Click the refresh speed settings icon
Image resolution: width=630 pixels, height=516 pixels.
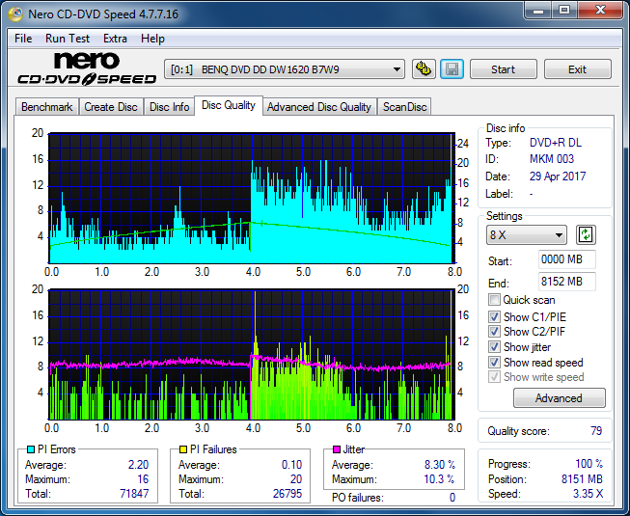click(586, 235)
